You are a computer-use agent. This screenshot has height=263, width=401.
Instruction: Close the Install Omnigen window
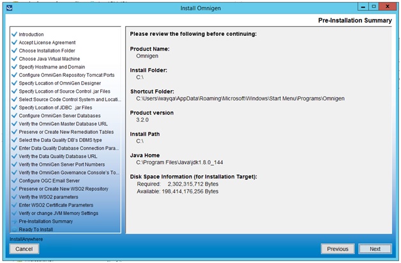click(388, 6)
